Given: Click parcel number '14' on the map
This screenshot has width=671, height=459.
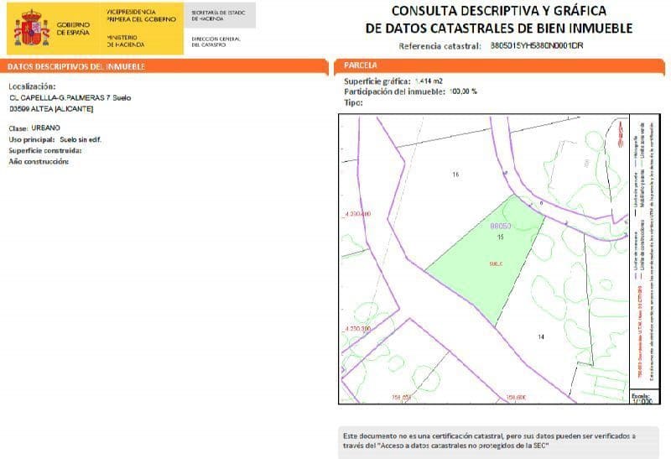Looking at the screenshot, I should click(541, 337).
